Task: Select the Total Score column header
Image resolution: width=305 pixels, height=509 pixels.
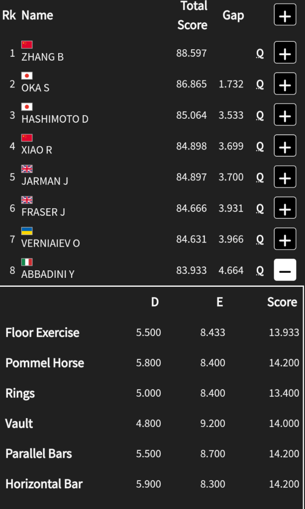Action: pos(193,15)
